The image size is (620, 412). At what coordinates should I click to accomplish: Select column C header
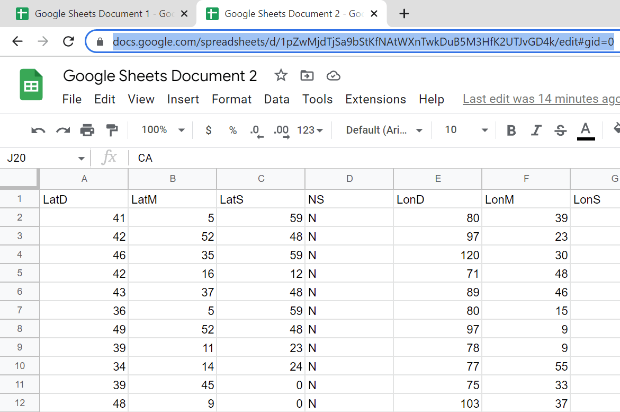(x=261, y=179)
